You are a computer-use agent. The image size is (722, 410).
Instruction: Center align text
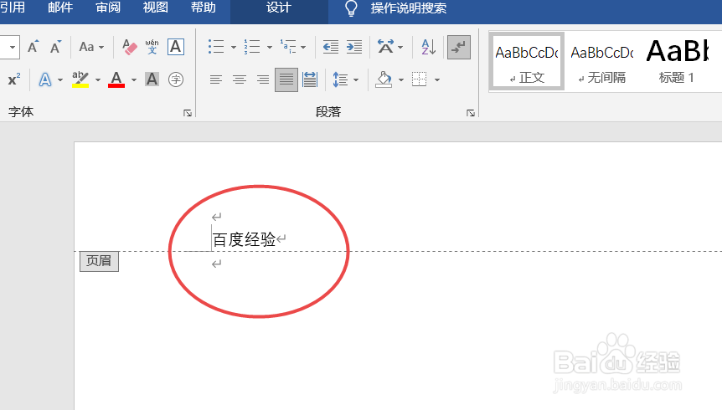pyautogui.click(x=240, y=79)
